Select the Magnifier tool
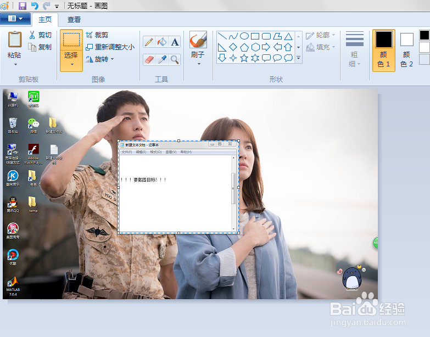This screenshot has width=430, height=337. click(x=175, y=59)
